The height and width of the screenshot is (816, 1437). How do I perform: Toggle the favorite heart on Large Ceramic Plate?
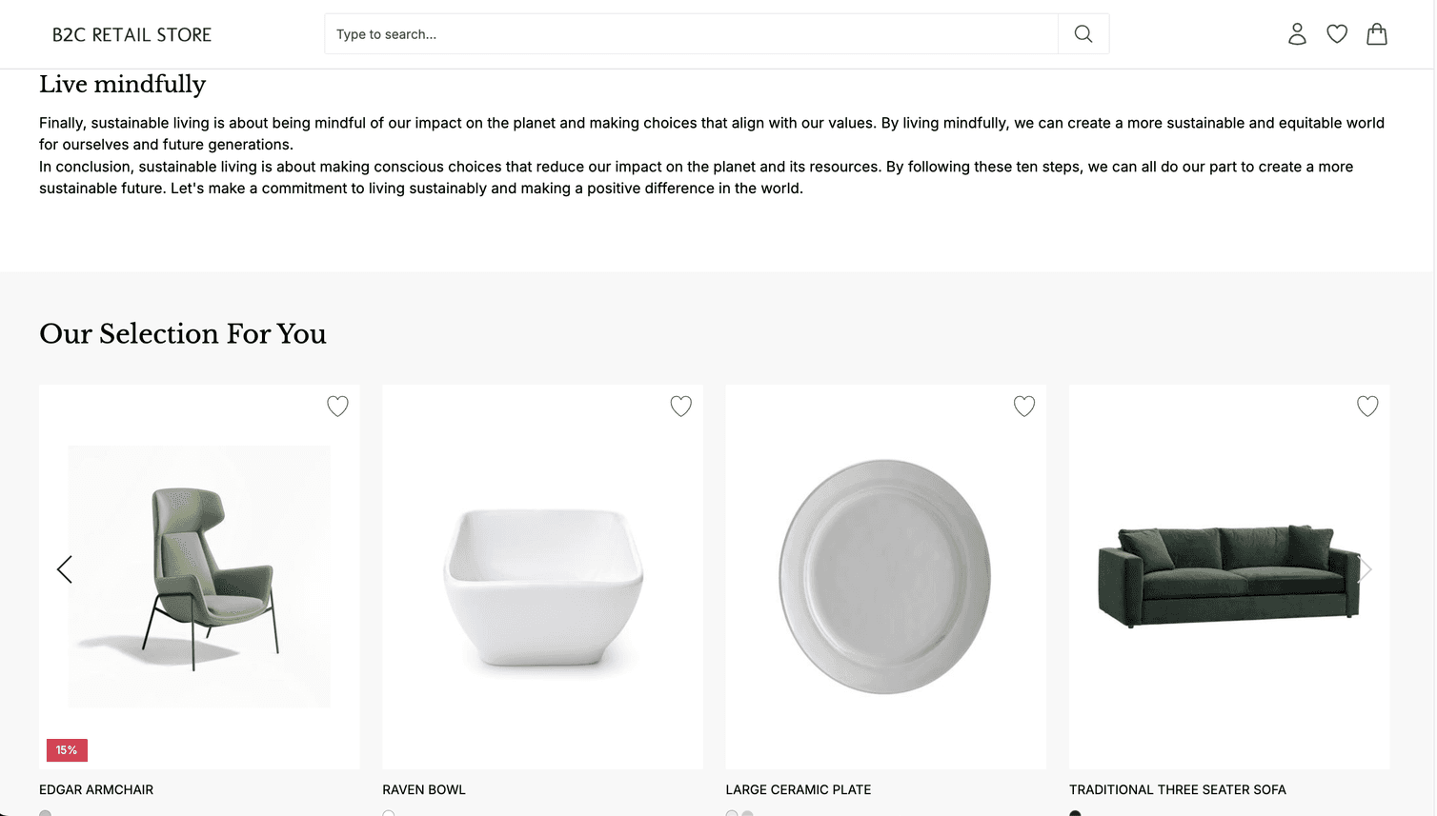tap(1024, 406)
